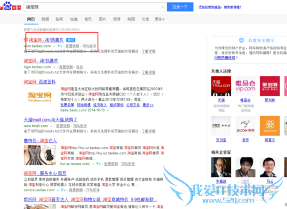Click the 更多>> link in the 百度百科 result
The width and height of the screenshot is (287, 209).
click(x=148, y=105)
